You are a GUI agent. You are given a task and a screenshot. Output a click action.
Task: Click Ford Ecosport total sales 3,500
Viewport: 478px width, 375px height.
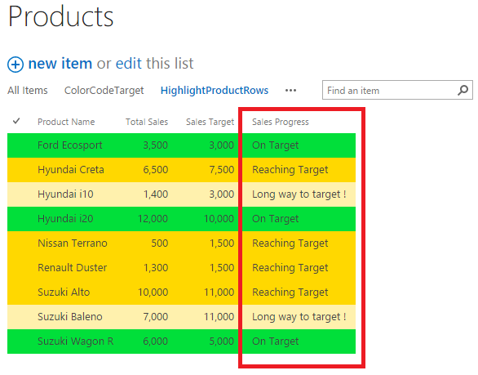(156, 145)
